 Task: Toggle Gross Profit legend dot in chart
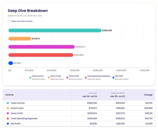[67, 78]
